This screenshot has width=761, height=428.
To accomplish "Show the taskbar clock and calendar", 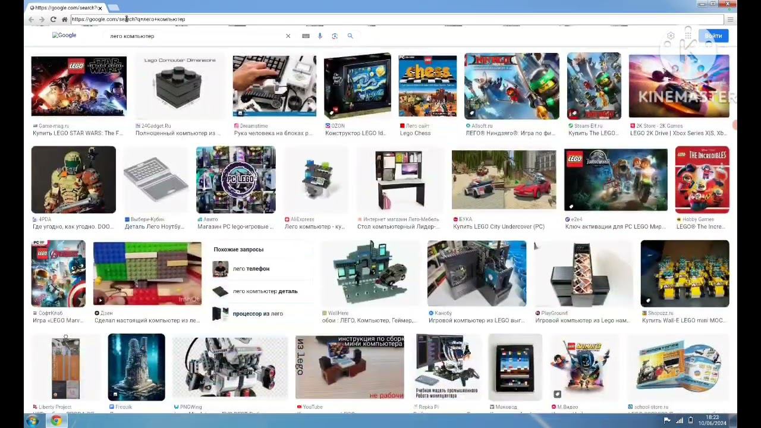I will coord(712,421).
